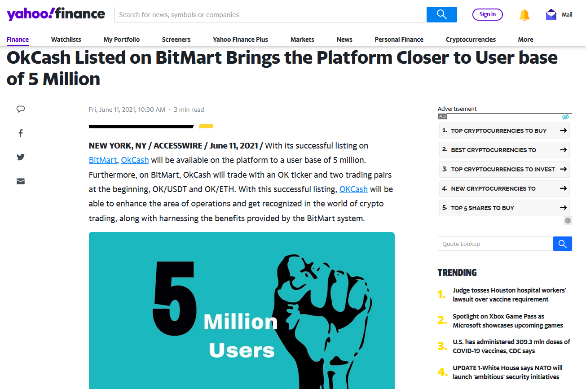Open the Markets nav item
This screenshot has width=586, height=389.
(x=302, y=39)
